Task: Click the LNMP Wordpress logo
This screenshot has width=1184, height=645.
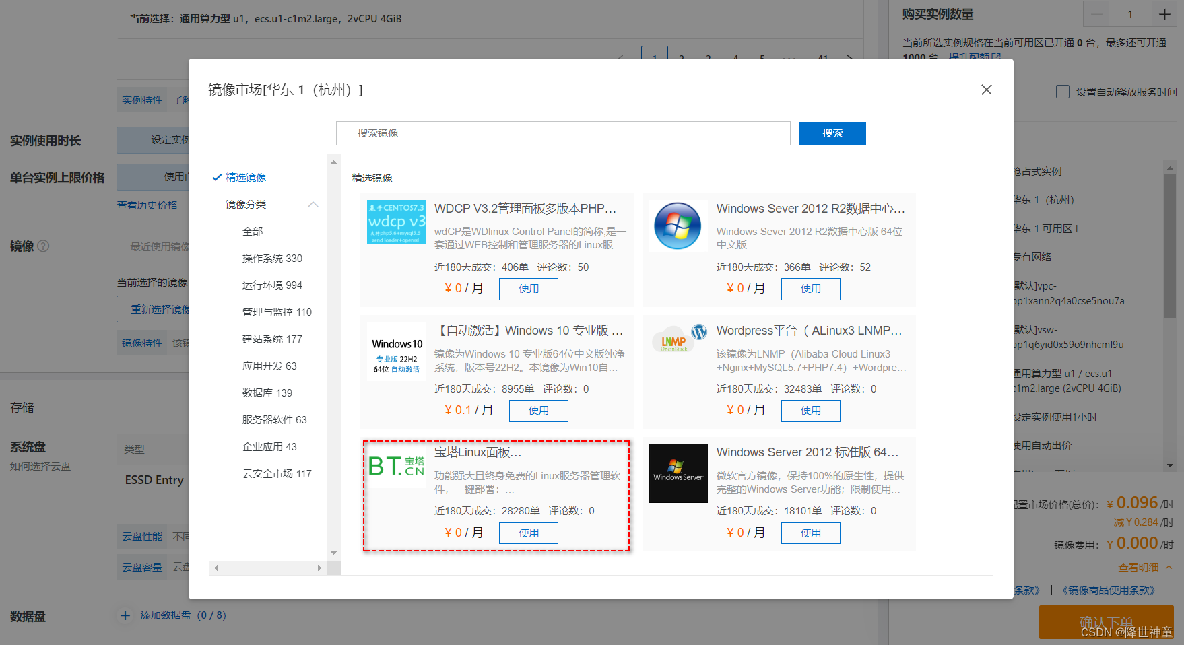Action: pos(679,339)
